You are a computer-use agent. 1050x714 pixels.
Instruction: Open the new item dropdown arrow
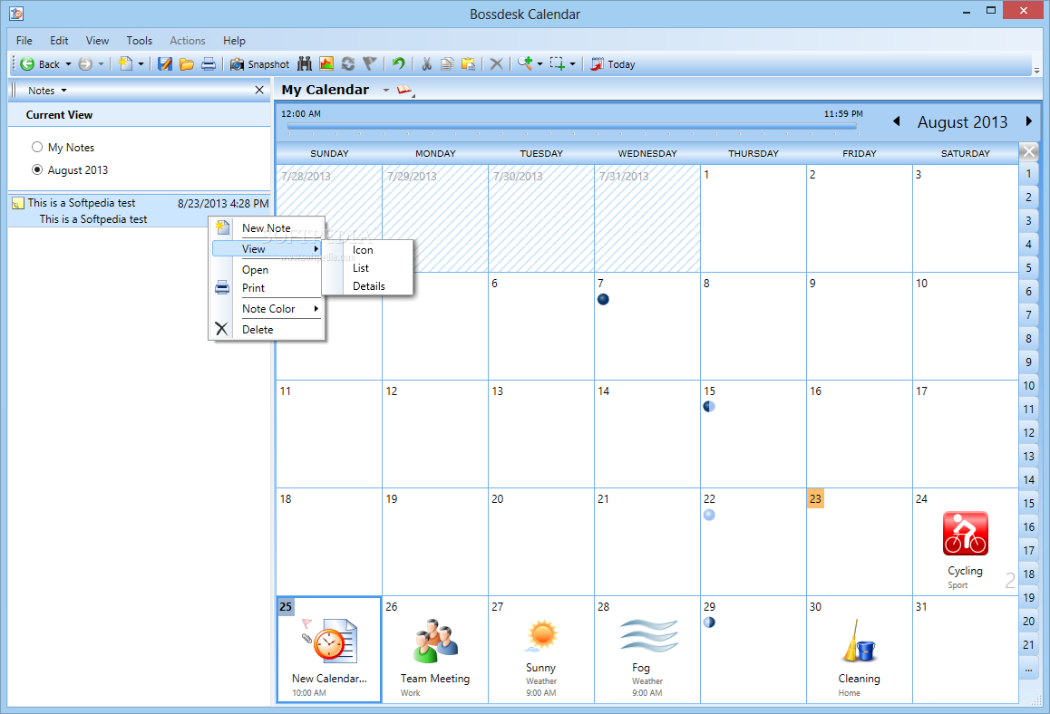(x=141, y=64)
